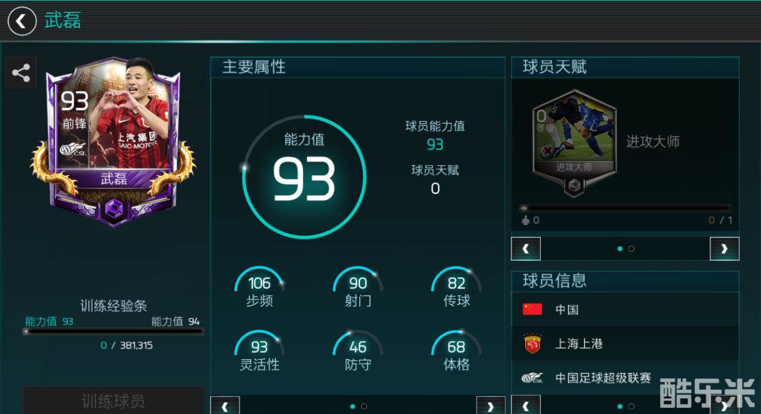Show next page of 主要属性 panel
Screen dimensions: 761x414
tap(490, 406)
